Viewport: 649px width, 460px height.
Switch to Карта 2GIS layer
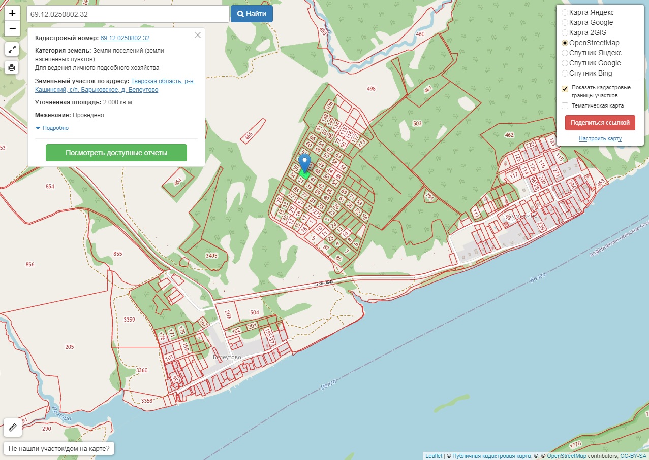[x=565, y=32]
